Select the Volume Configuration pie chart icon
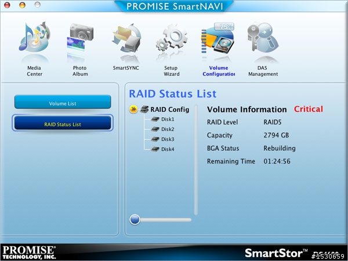The width and height of the screenshot is (348, 261). (x=217, y=38)
